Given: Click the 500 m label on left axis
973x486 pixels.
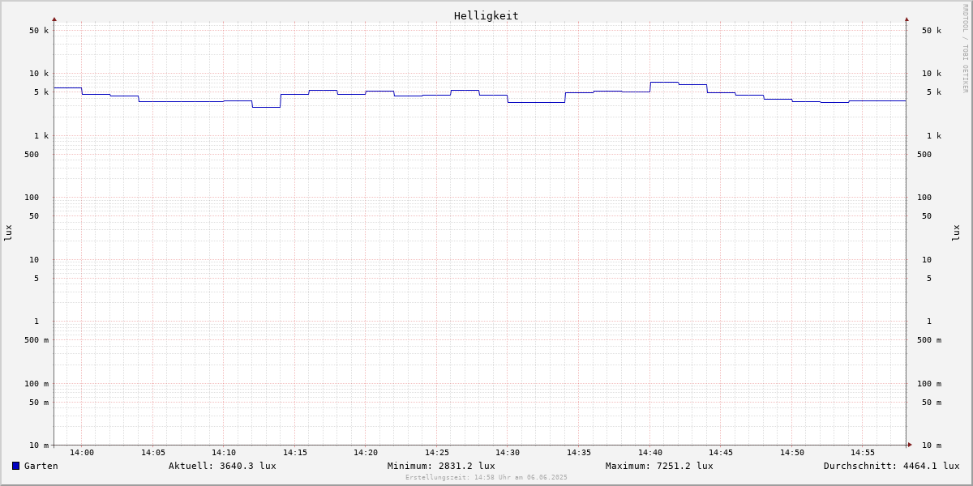Looking at the screenshot, I should pyautogui.click(x=36, y=340).
